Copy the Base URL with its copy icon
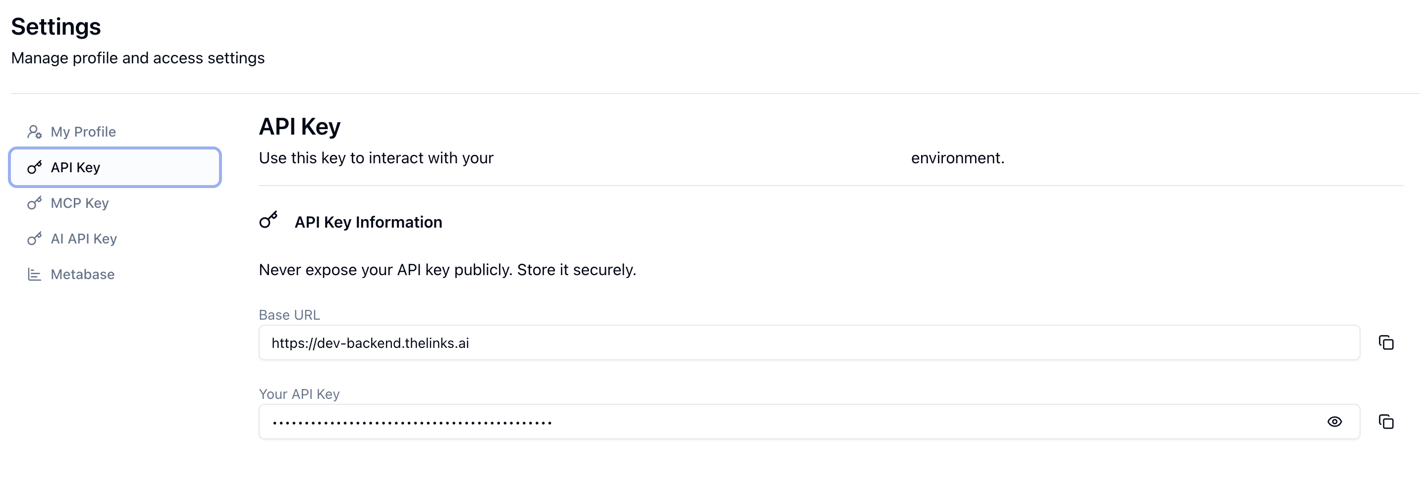The height and width of the screenshot is (481, 1421). [1386, 343]
